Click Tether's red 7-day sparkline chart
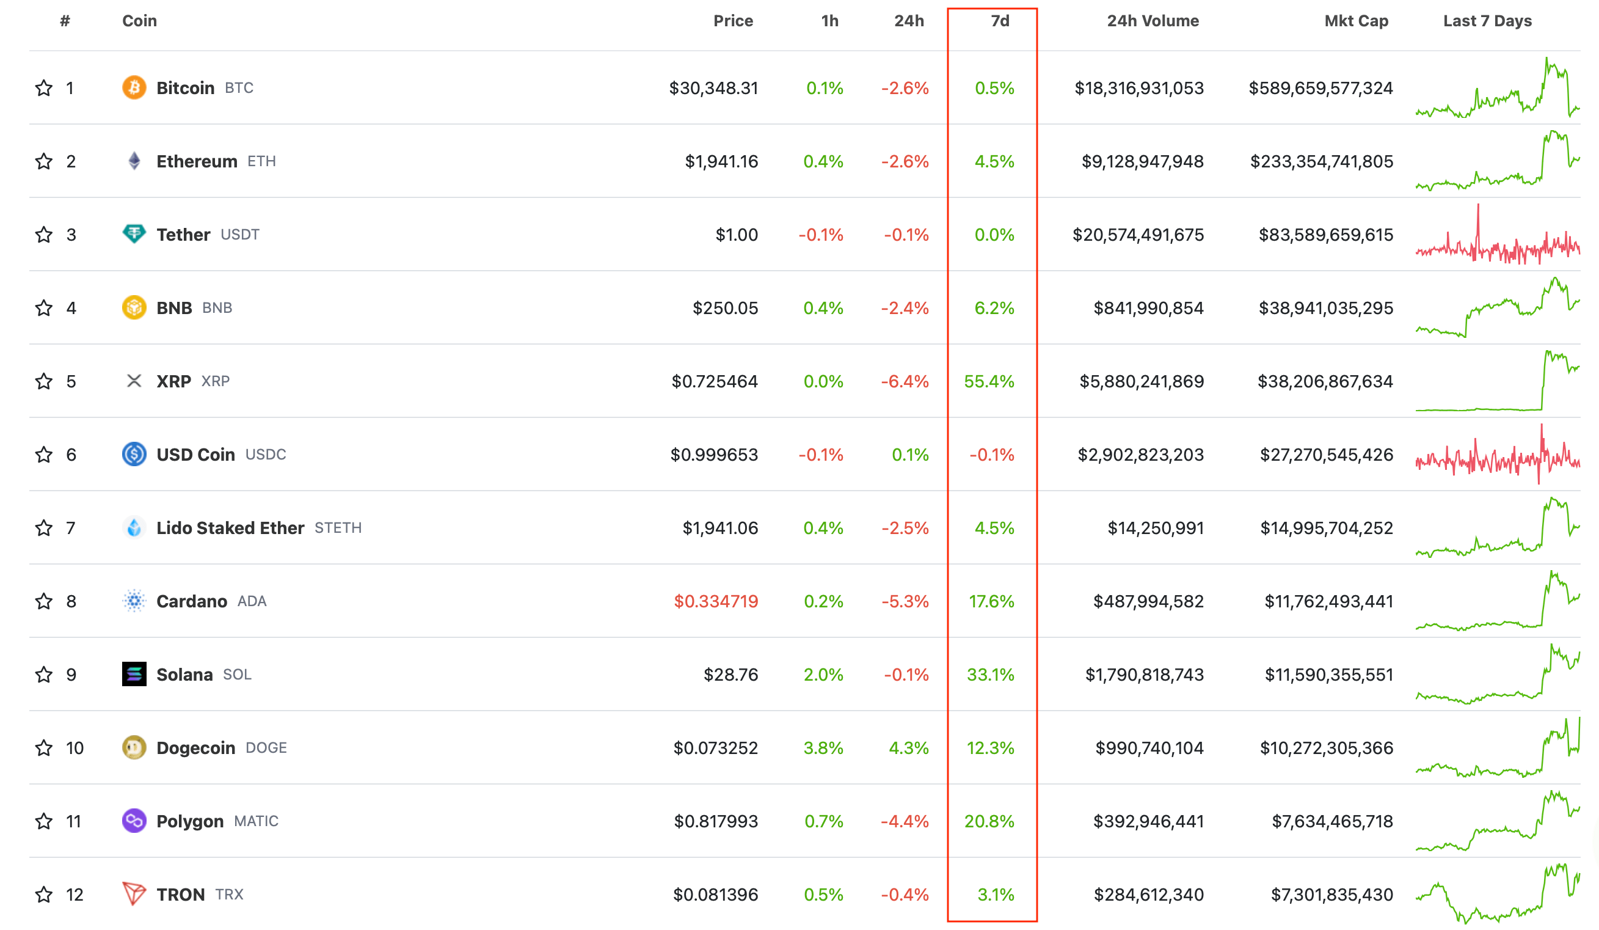Image resolution: width=1599 pixels, height=930 pixels. [x=1497, y=235]
